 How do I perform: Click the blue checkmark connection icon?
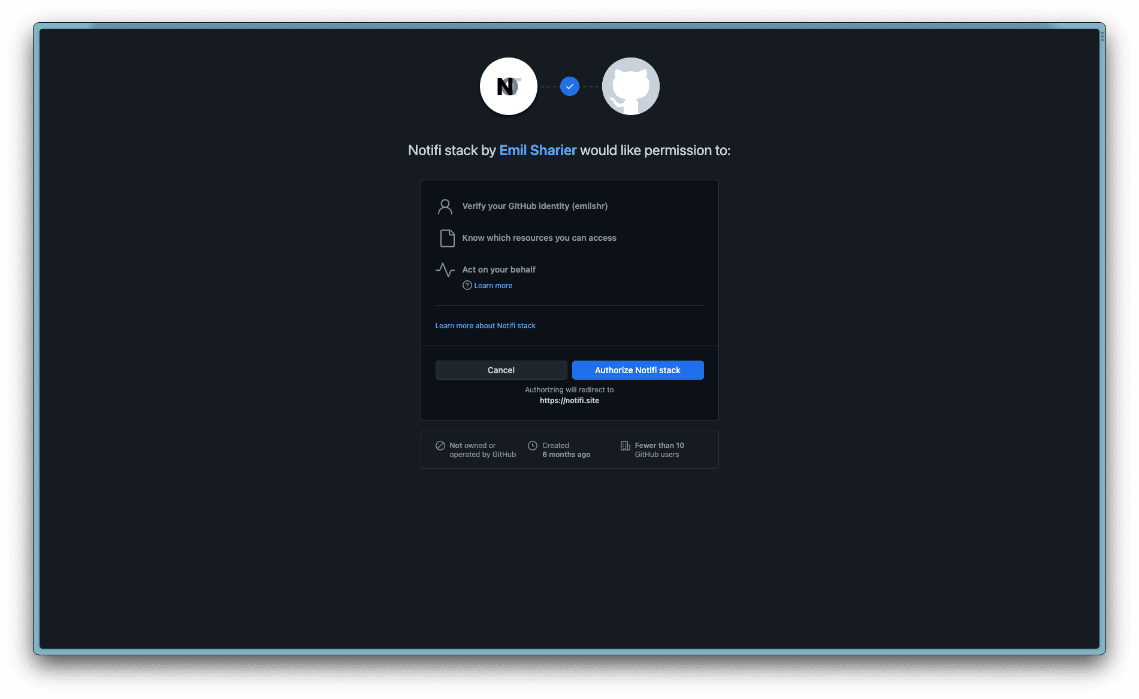569,86
